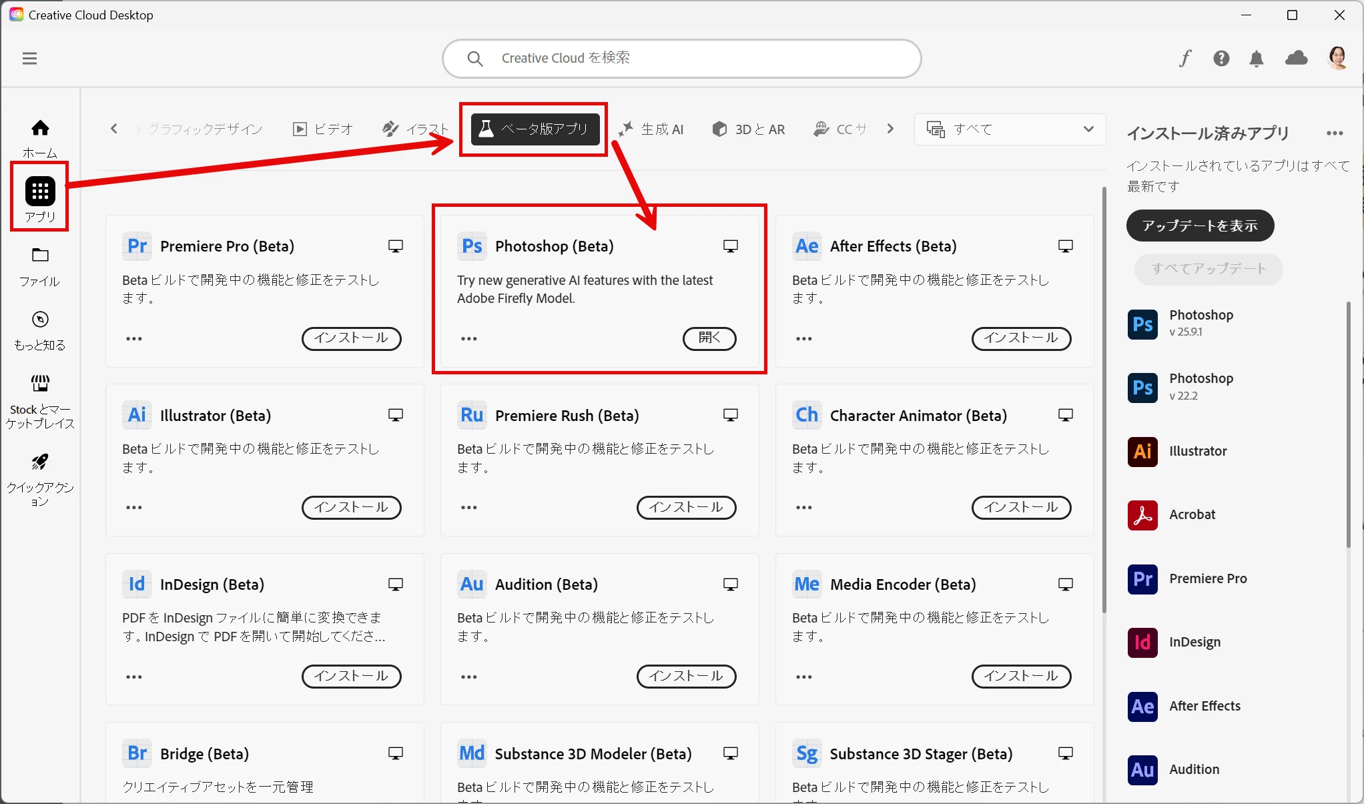The width and height of the screenshot is (1364, 804).
Task: Click the fonts icon in header
Action: [x=1184, y=59]
